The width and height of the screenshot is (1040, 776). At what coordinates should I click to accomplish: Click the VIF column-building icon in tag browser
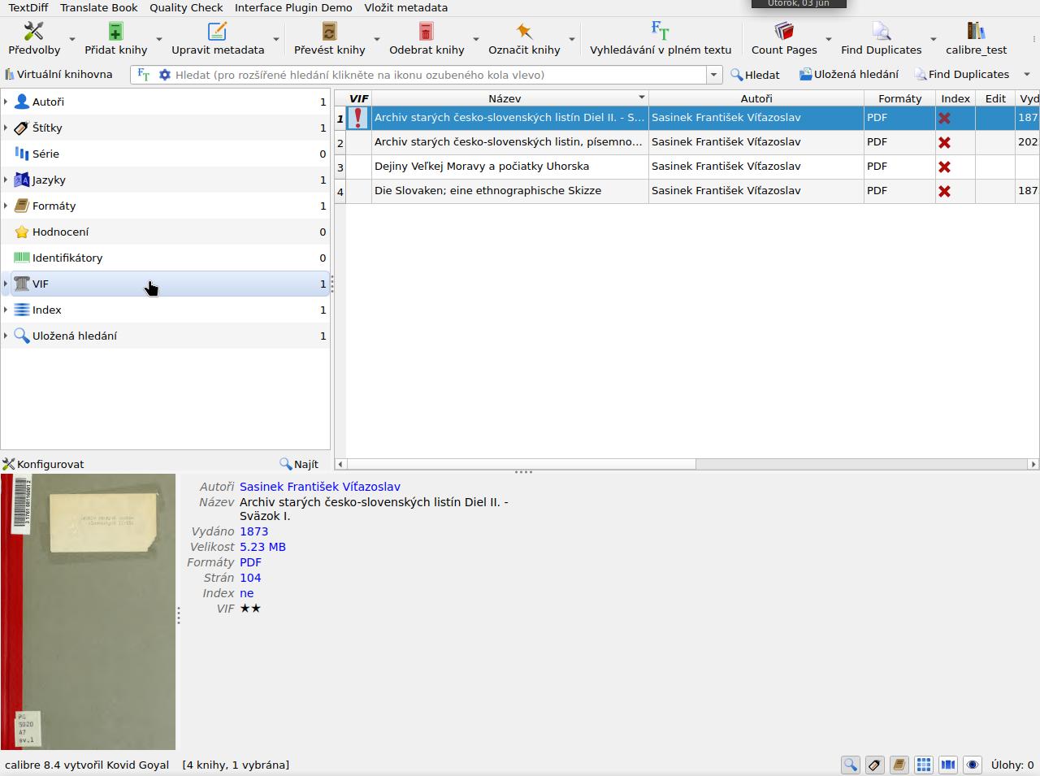click(22, 284)
